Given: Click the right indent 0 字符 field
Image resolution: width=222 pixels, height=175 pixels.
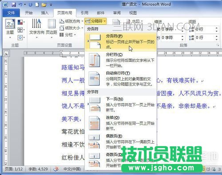Looking at the screenshot, I should (x=171, y=38).
